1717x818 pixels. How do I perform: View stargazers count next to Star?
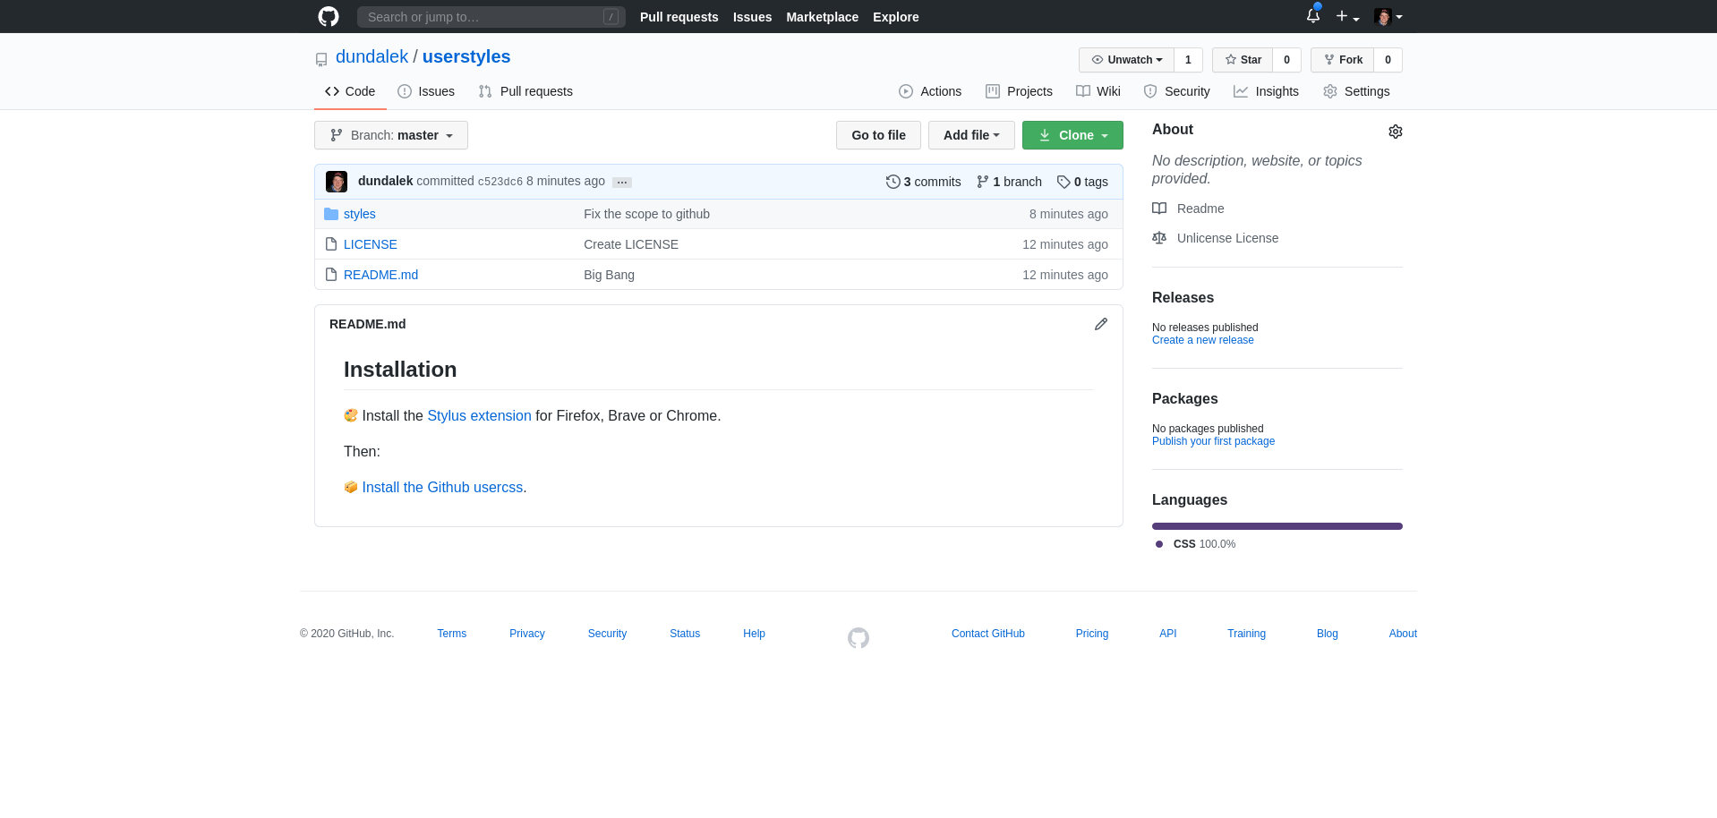click(x=1286, y=60)
